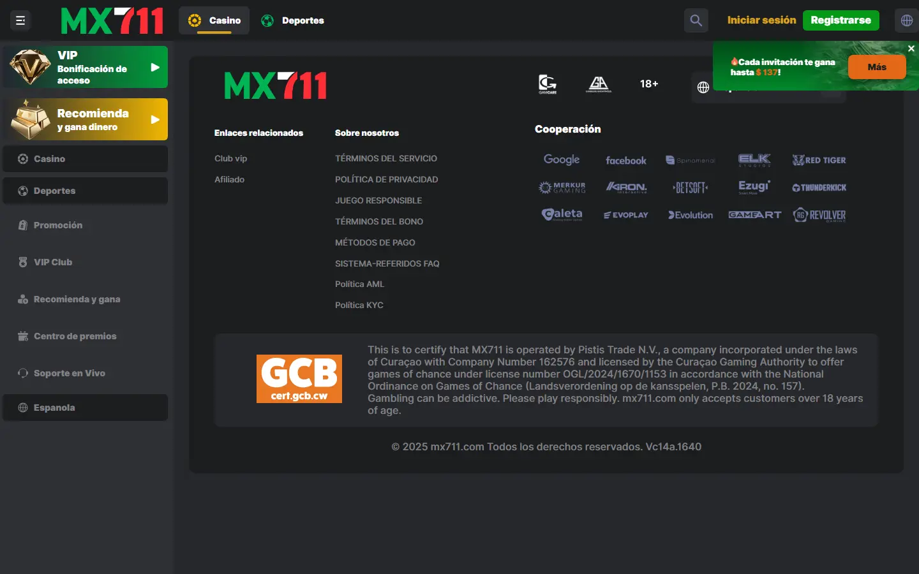This screenshot has width=919, height=574.
Task: Click the Enlaces relacionados heading
Action: (x=258, y=133)
